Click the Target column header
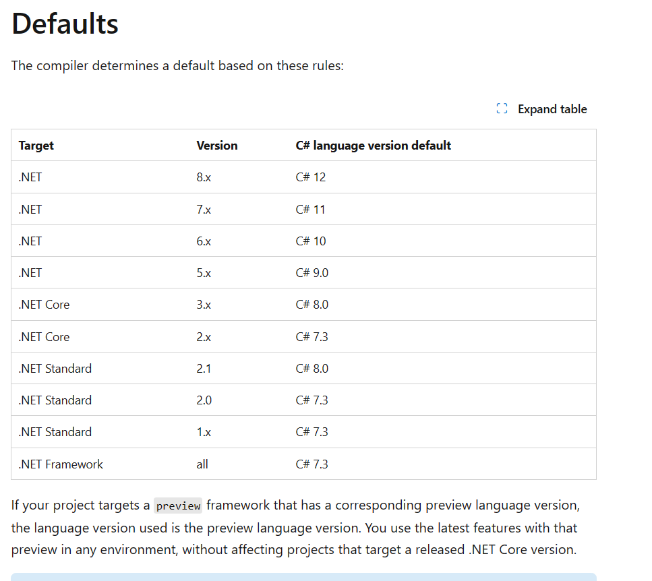 [36, 146]
